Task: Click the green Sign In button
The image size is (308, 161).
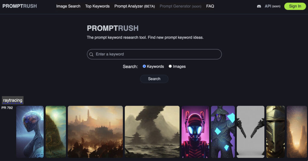Action: [x=295, y=6]
